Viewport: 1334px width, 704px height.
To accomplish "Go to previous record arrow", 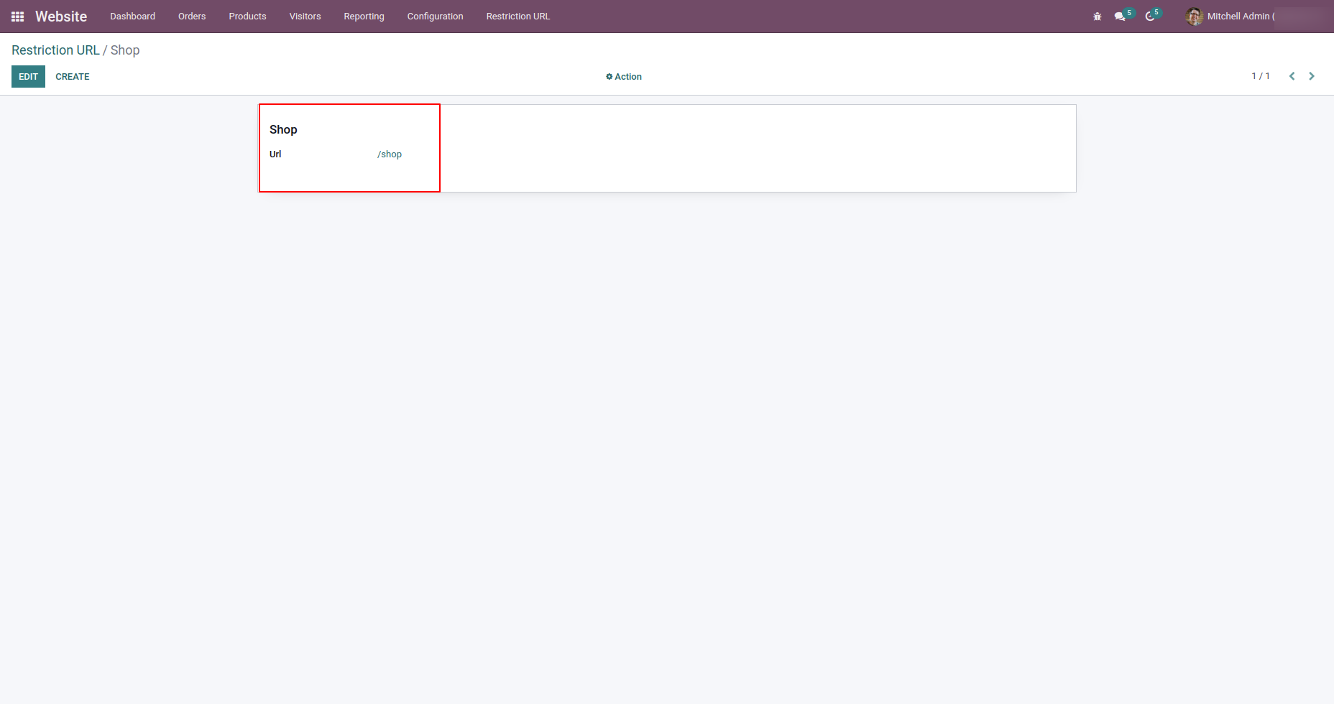I will [x=1292, y=76].
